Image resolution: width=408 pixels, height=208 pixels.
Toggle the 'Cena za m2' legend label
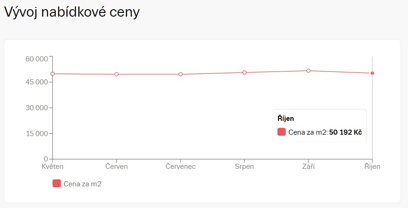pyautogui.click(x=83, y=184)
